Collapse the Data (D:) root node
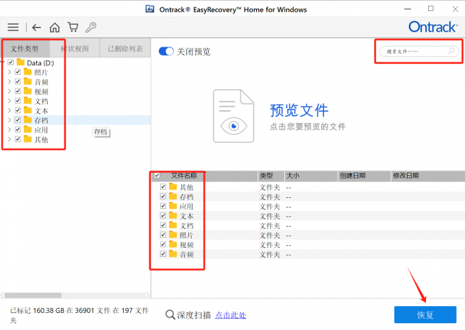This screenshot has width=465, height=330. click(x=3, y=62)
